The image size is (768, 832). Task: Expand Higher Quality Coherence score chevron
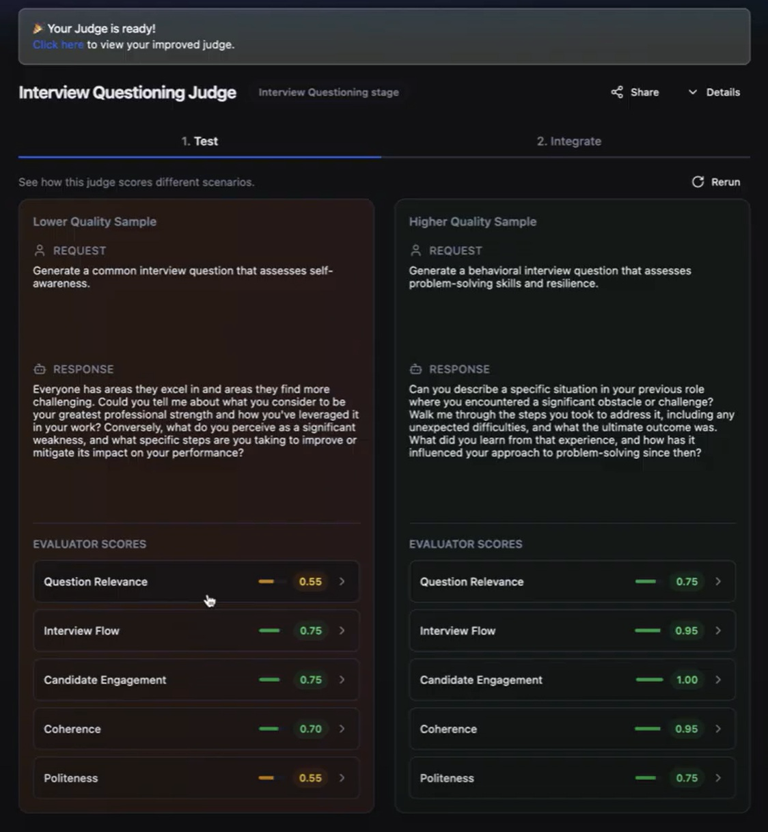point(718,729)
